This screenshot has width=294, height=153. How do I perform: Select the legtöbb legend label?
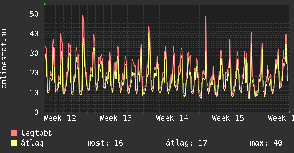click(37, 133)
